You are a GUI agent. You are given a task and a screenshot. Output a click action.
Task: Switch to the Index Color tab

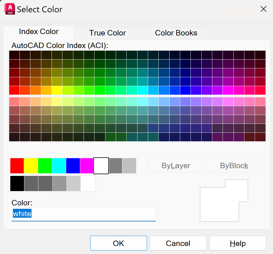(x=39, y=32)
